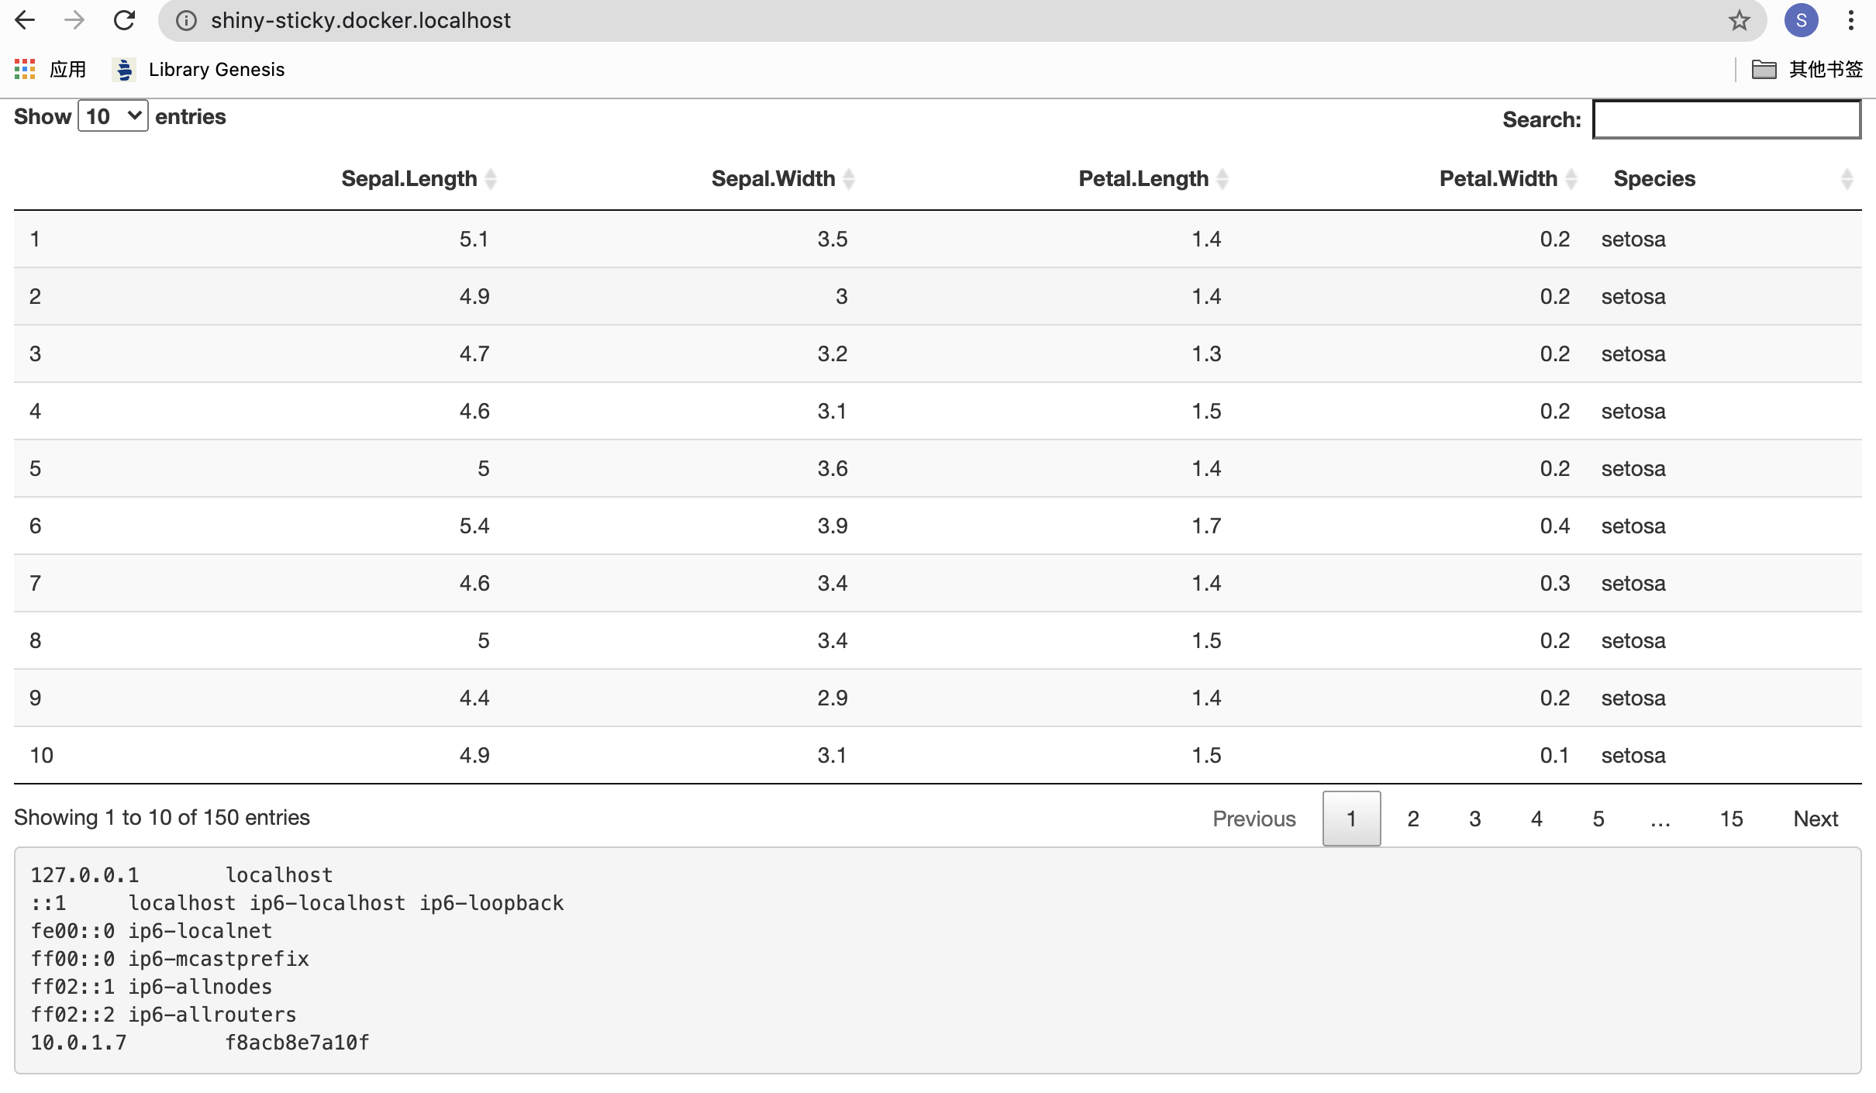The width and height of the screenshot is (1876, 1093).
Task: Click the browser back arrow
Action: pyautogui.click(x=25, y=20)
